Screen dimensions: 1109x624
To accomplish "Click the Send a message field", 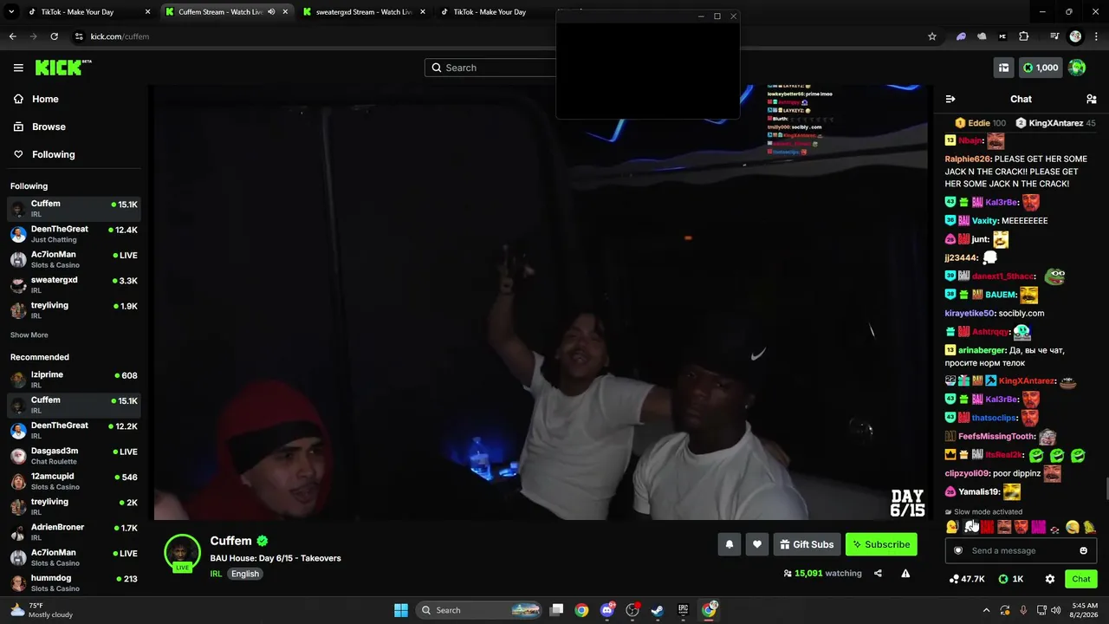I will pyautogui.click(x=1021, y=550).
